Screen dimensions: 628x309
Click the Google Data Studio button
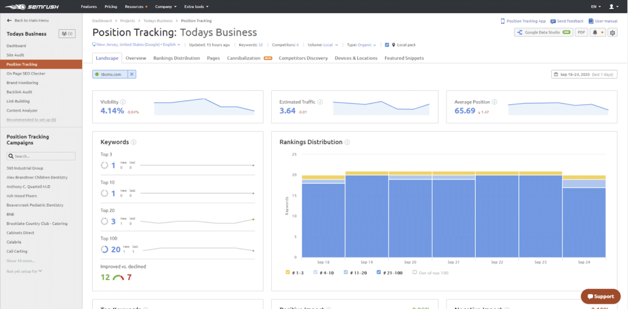pos(543,32)
